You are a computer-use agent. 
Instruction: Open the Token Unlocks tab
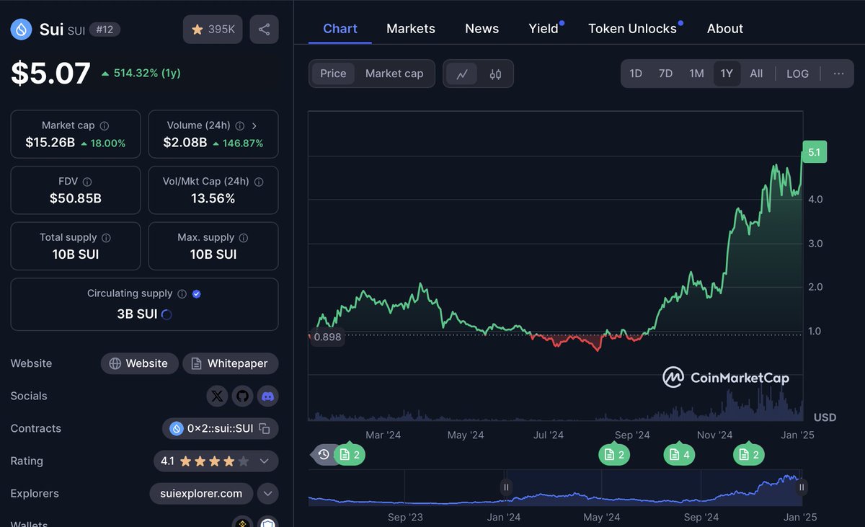632,29
